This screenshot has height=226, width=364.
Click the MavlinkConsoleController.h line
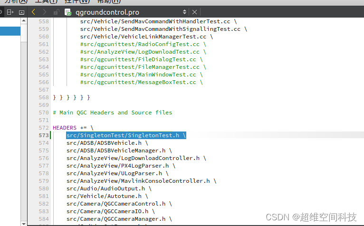[141, 181]
